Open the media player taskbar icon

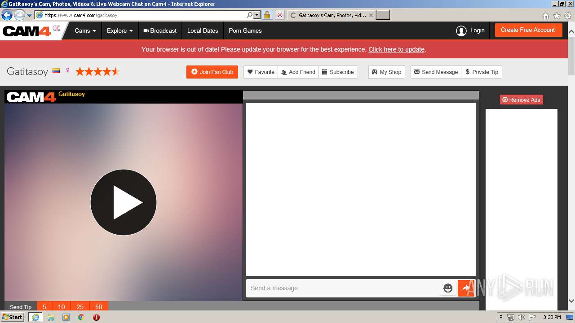[66, 317]
